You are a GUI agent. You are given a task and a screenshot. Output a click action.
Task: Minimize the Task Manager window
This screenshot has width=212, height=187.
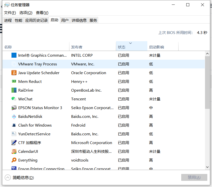point(173,5)
